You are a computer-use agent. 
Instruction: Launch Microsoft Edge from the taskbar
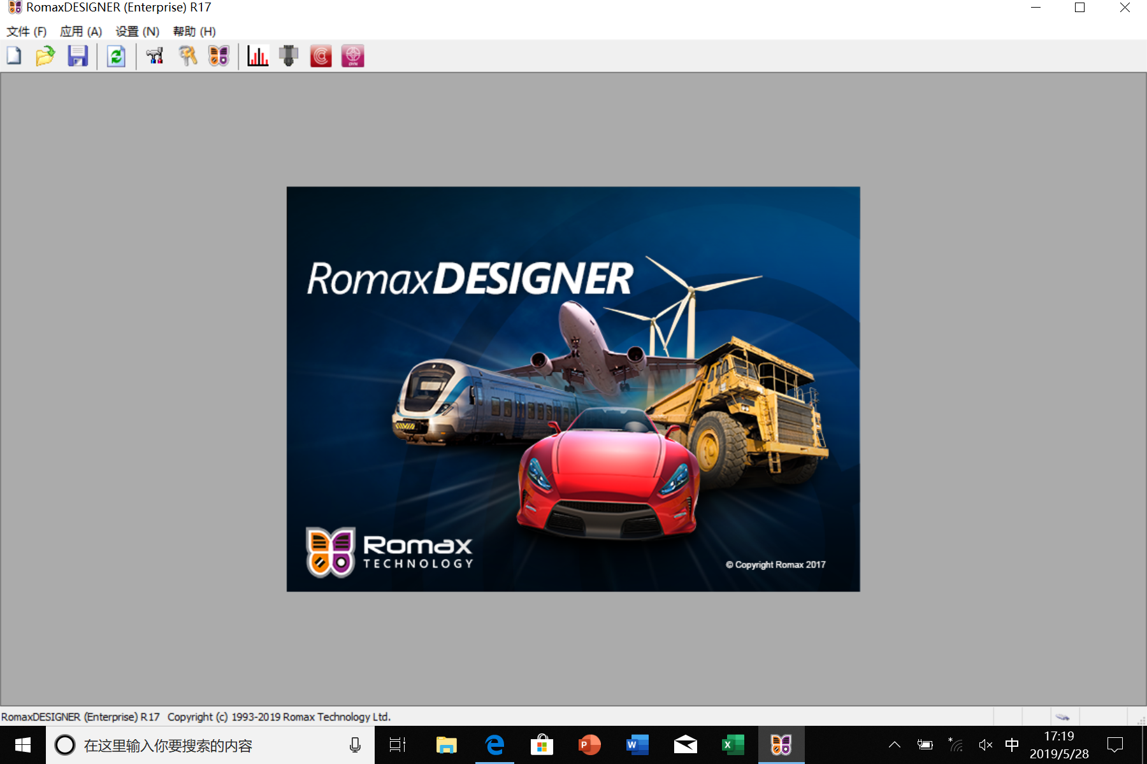494,745
